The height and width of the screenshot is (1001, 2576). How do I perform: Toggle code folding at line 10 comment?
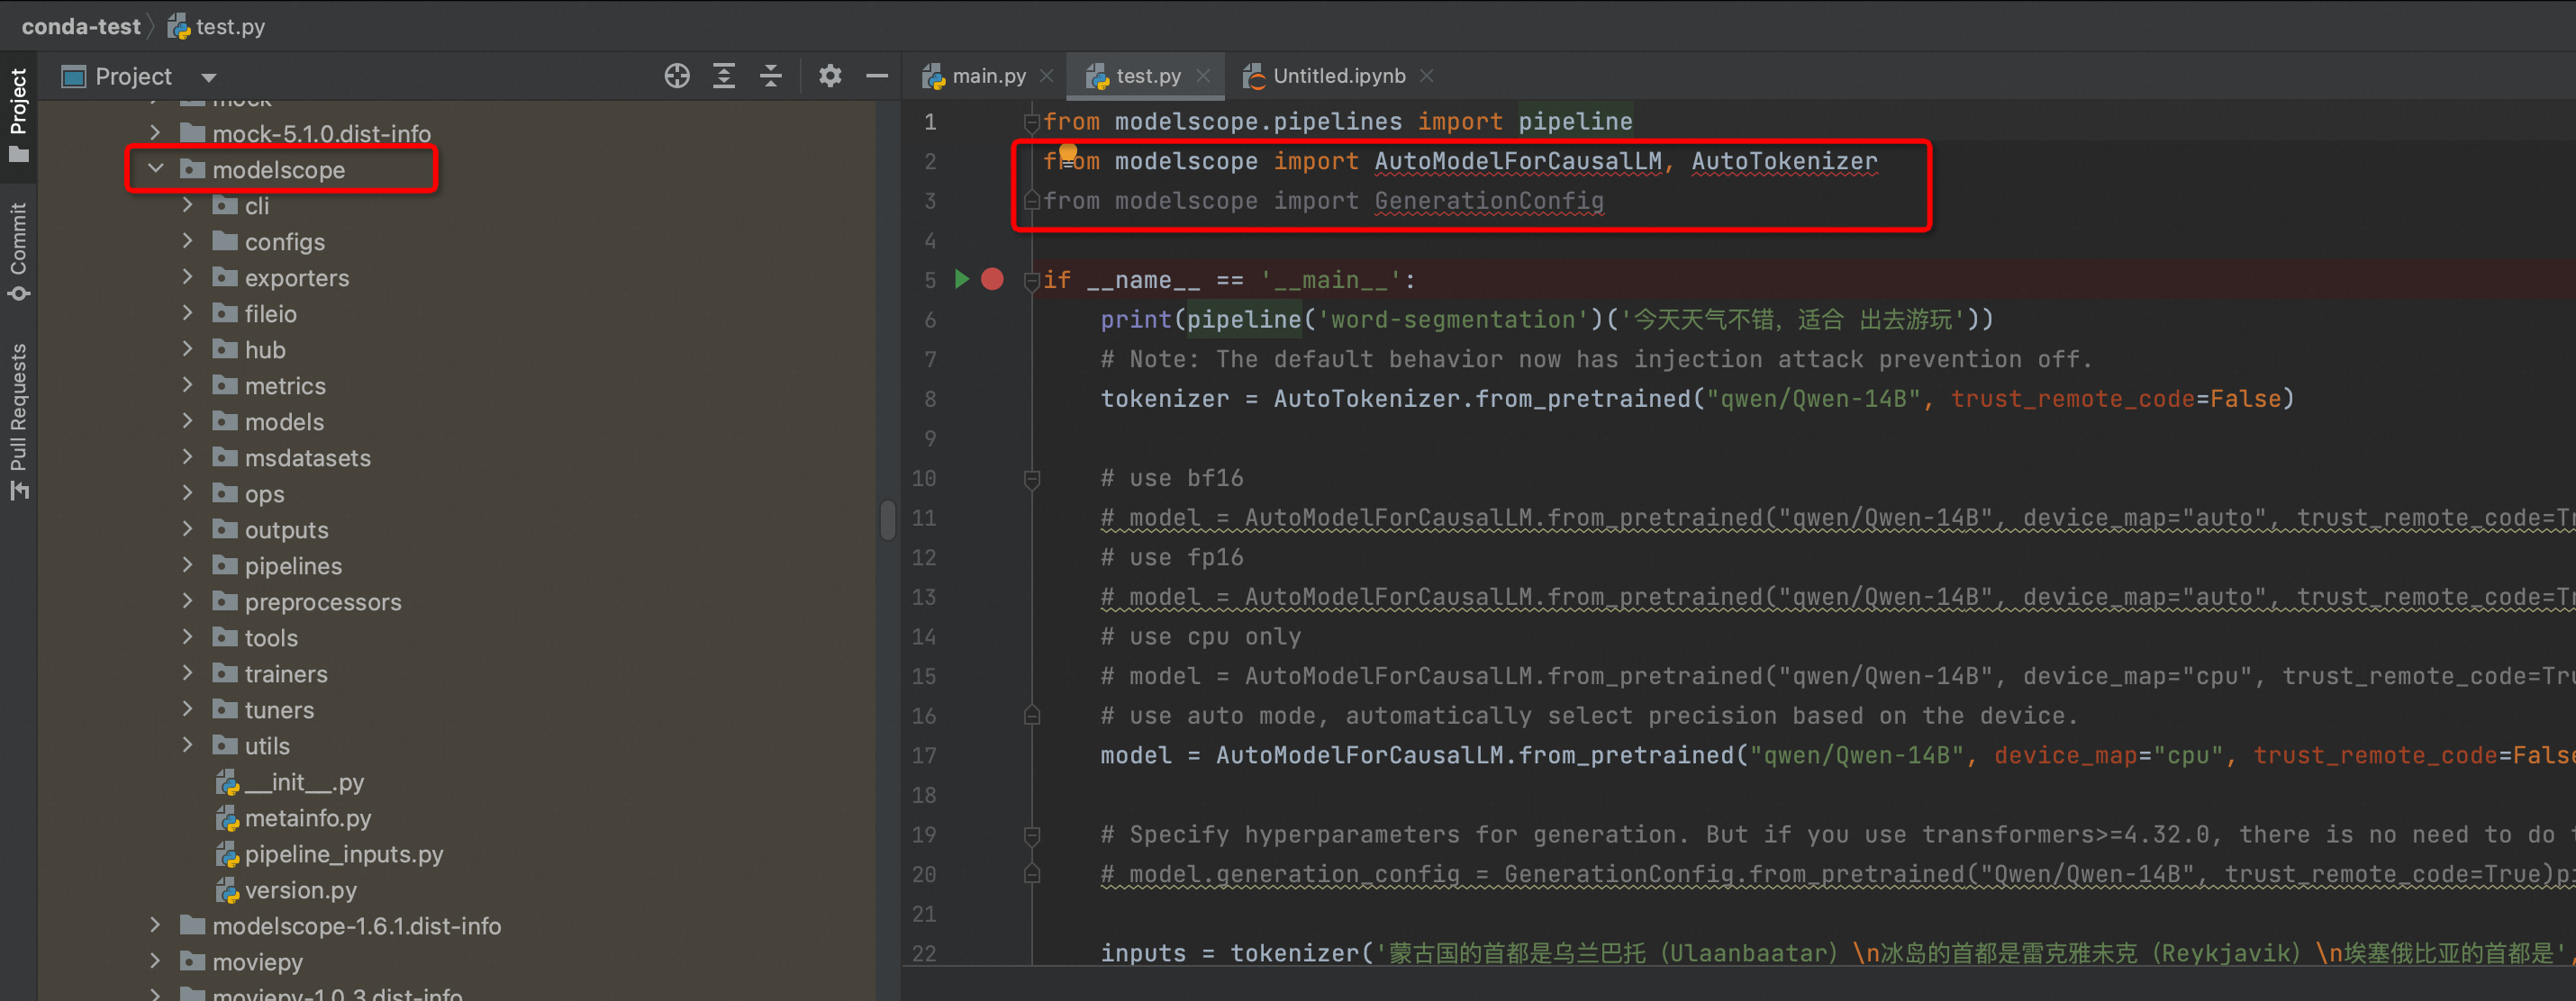pos(1032,479)
